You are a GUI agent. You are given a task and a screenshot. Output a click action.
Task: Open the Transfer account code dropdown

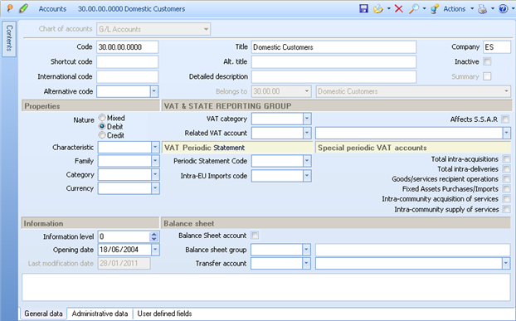coord(306,263)
